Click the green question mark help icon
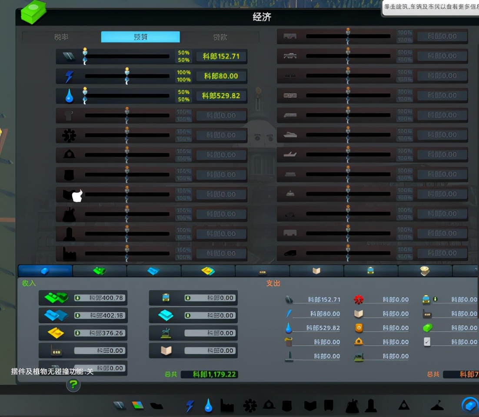This screenshot has height=417, width=479. point(73,384)
